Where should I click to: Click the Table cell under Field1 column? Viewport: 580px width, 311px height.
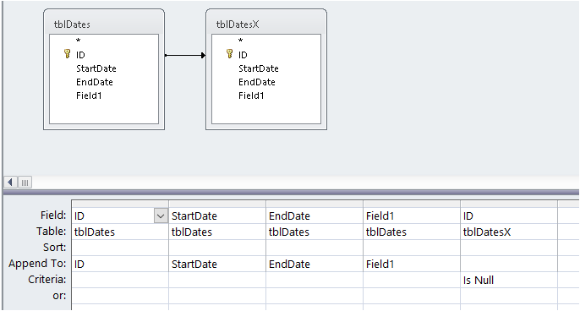pos(412,232)
